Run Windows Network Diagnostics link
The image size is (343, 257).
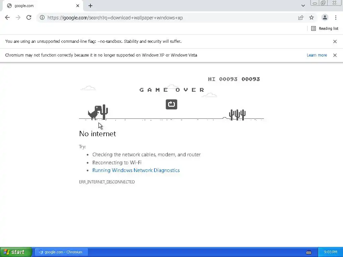point(136,170)
